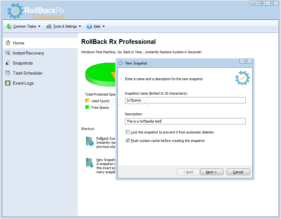Click the 'Windows Time Machine' tagline text
Image resolution: width=281 pixels, height=219 pixels.
click(x=141, y=52)
